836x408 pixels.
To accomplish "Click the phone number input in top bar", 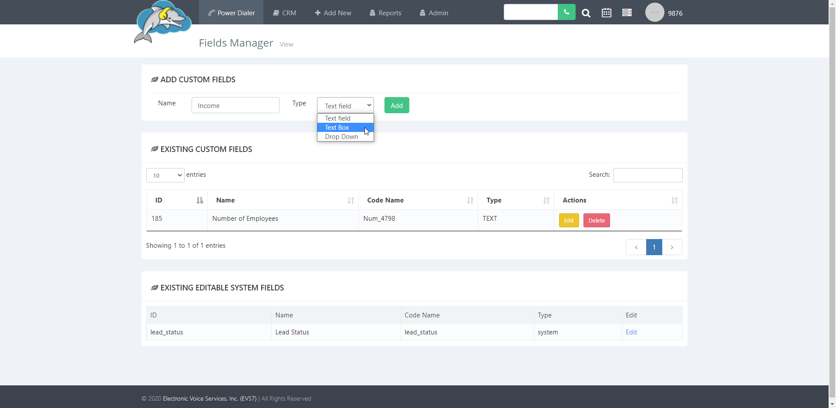I will [531, 12].
